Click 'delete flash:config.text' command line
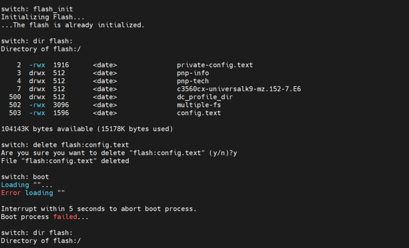 65,145
